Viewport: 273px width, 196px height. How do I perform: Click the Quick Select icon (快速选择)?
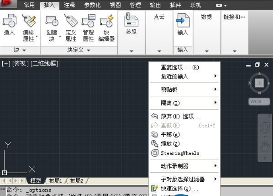coord(154,189)
